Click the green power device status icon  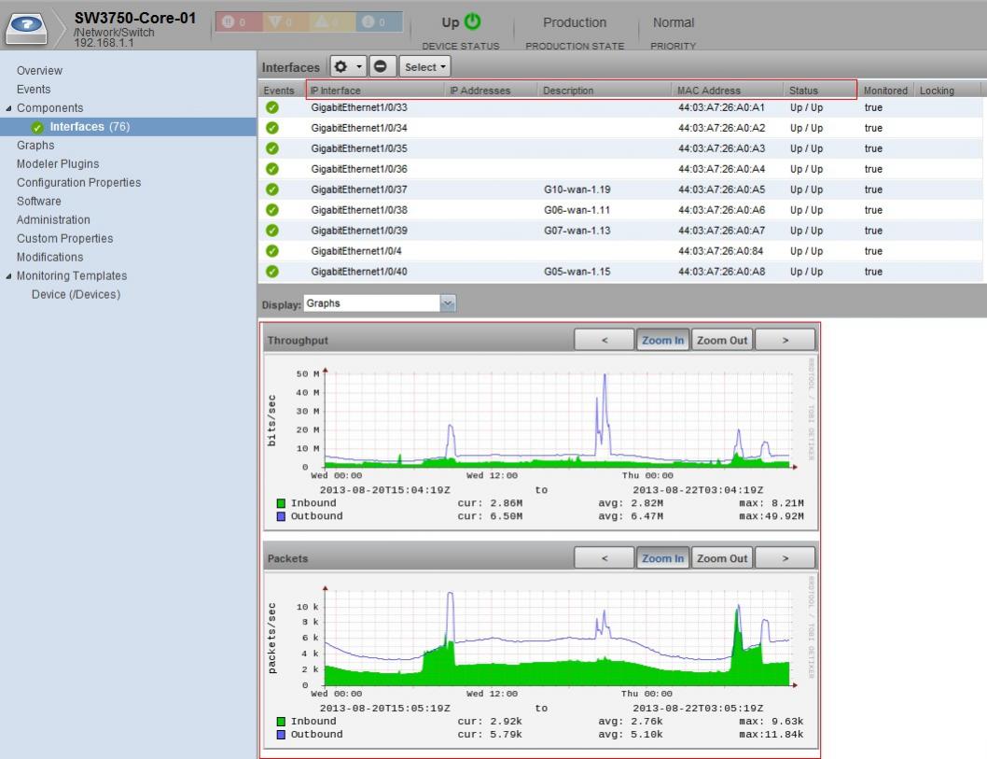472,21
